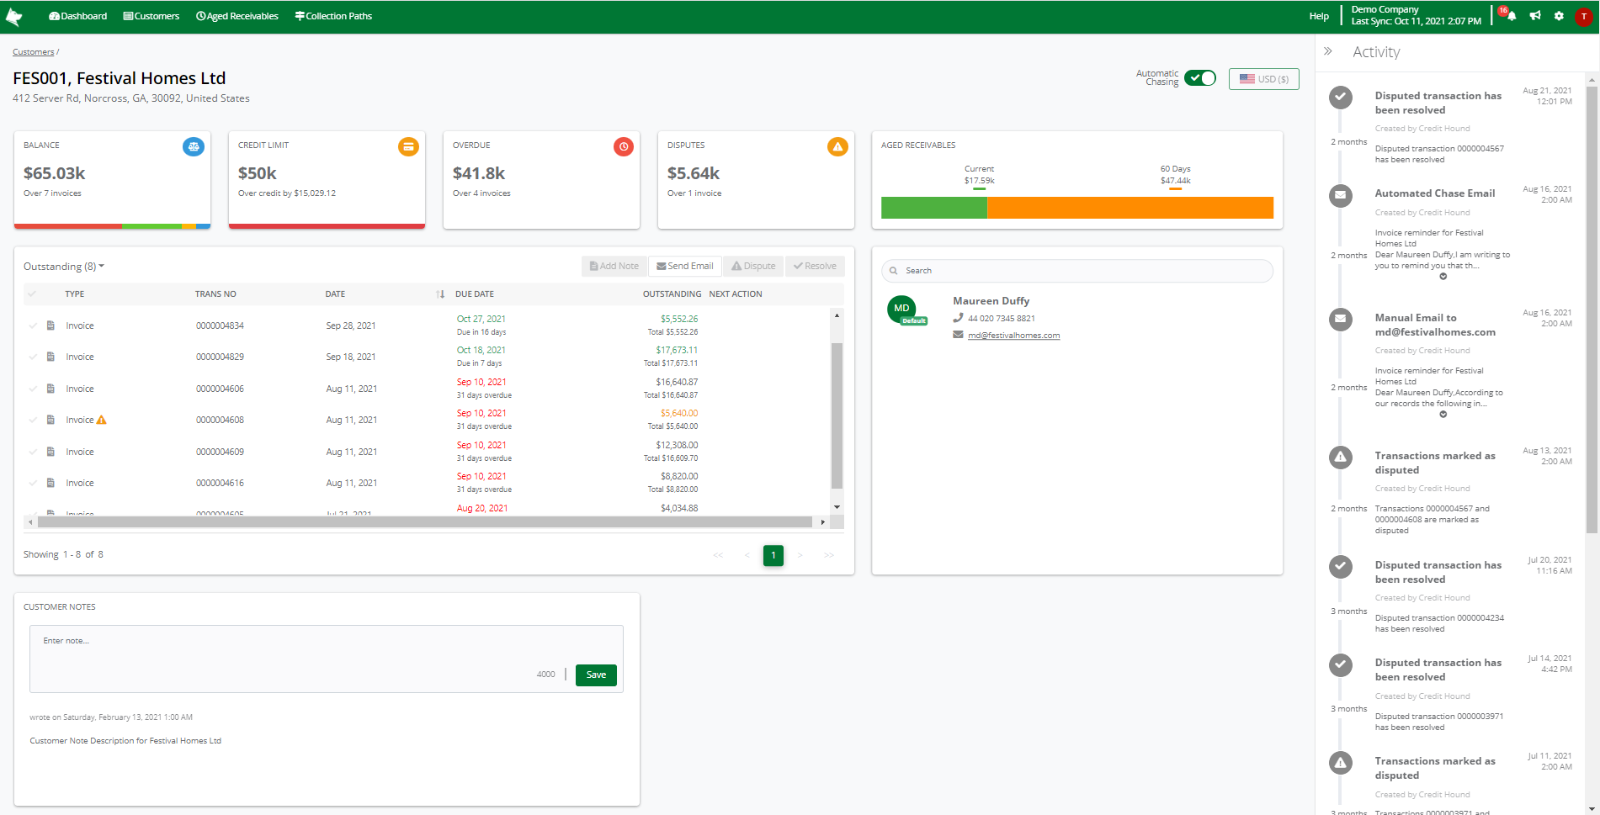Viewport: 1600px width, 815px height.
Task: Click the phone icon for Maureen Duffy
Action: tap(958, 318)
